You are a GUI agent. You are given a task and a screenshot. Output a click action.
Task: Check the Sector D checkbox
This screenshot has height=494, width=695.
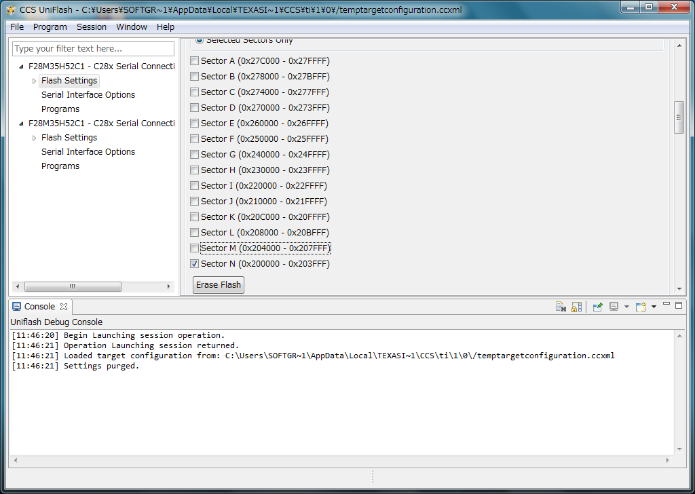(x=194, y=108)
